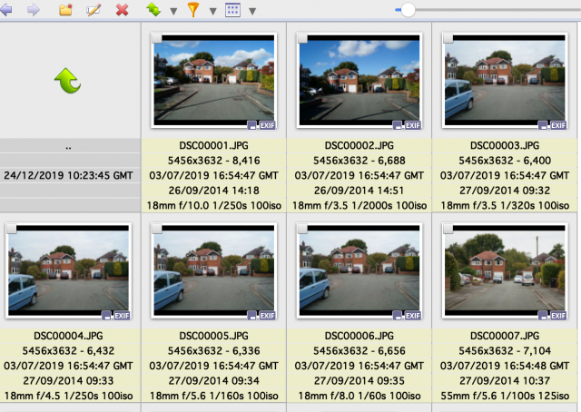The image size is (581, 412).
Task: Tick the checkbox on DSC00006.JPG thumbnail
Action: click(302, 229)
